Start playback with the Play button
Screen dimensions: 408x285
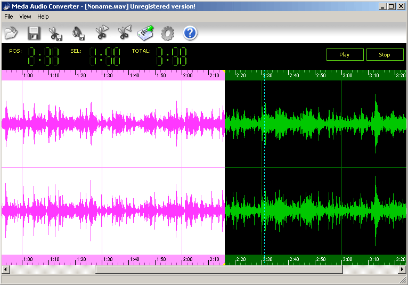pos(345,55)
